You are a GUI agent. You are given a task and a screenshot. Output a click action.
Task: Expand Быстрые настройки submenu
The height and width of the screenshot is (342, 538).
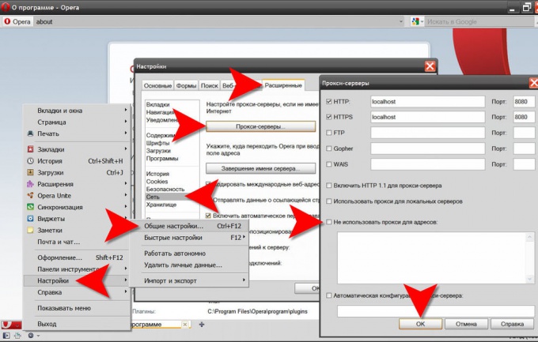(x=244, y=237)
